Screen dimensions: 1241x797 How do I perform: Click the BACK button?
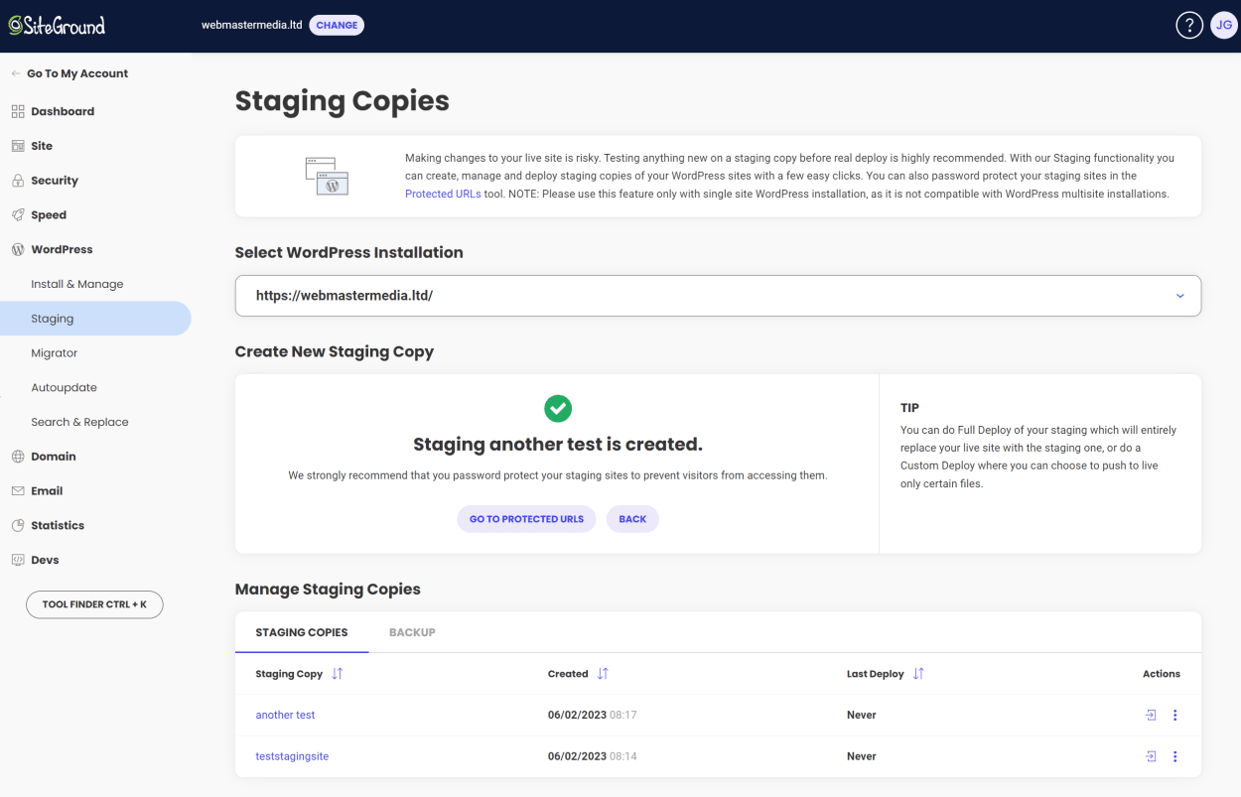(x=632, y=519)
